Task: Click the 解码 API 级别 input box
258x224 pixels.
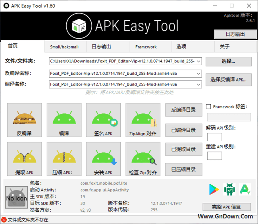Action: [x=214, y=137]
